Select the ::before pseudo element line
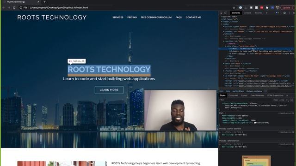 [231, 44]
